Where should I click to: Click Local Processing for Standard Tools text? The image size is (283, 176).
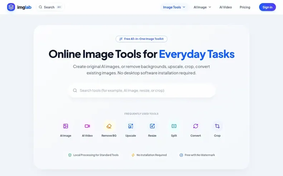click(96, 155)
